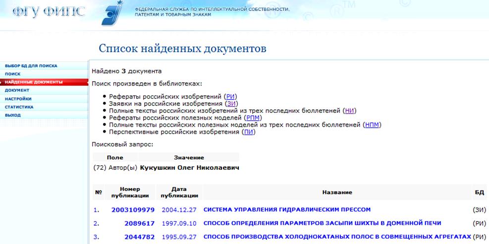Click the Список найденных документов heading
Image resolution: width=489 pixels, height=244 pixels.
182,49
